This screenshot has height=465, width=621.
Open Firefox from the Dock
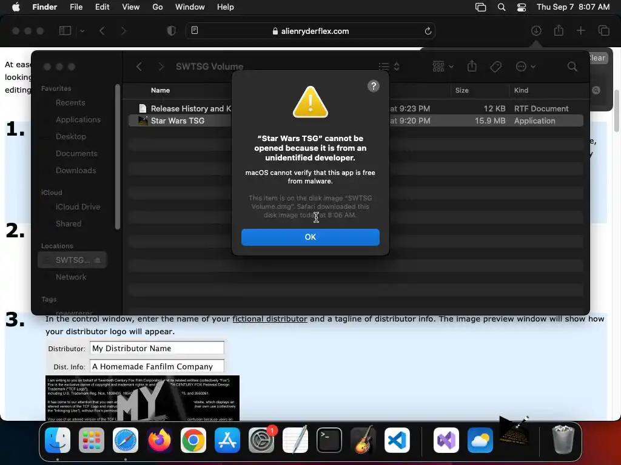coord(159,440)
